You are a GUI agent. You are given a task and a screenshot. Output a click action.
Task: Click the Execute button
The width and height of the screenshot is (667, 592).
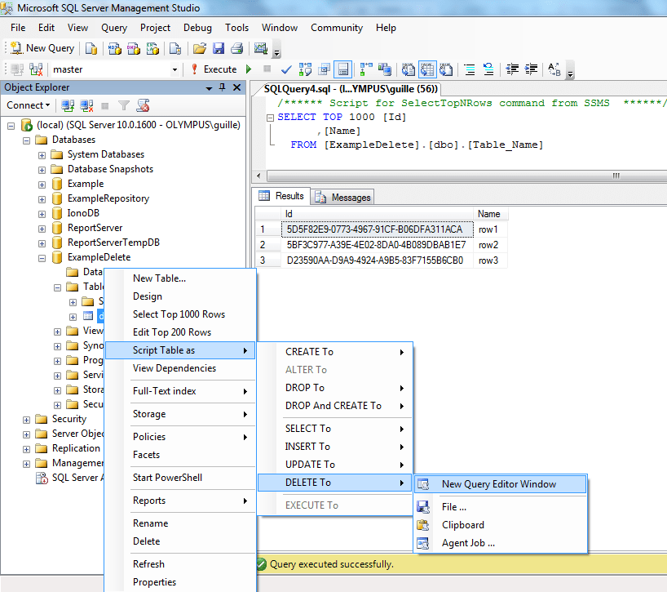click(x=214, y=69)
